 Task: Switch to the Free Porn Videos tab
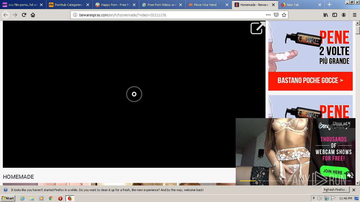(162, 5)
